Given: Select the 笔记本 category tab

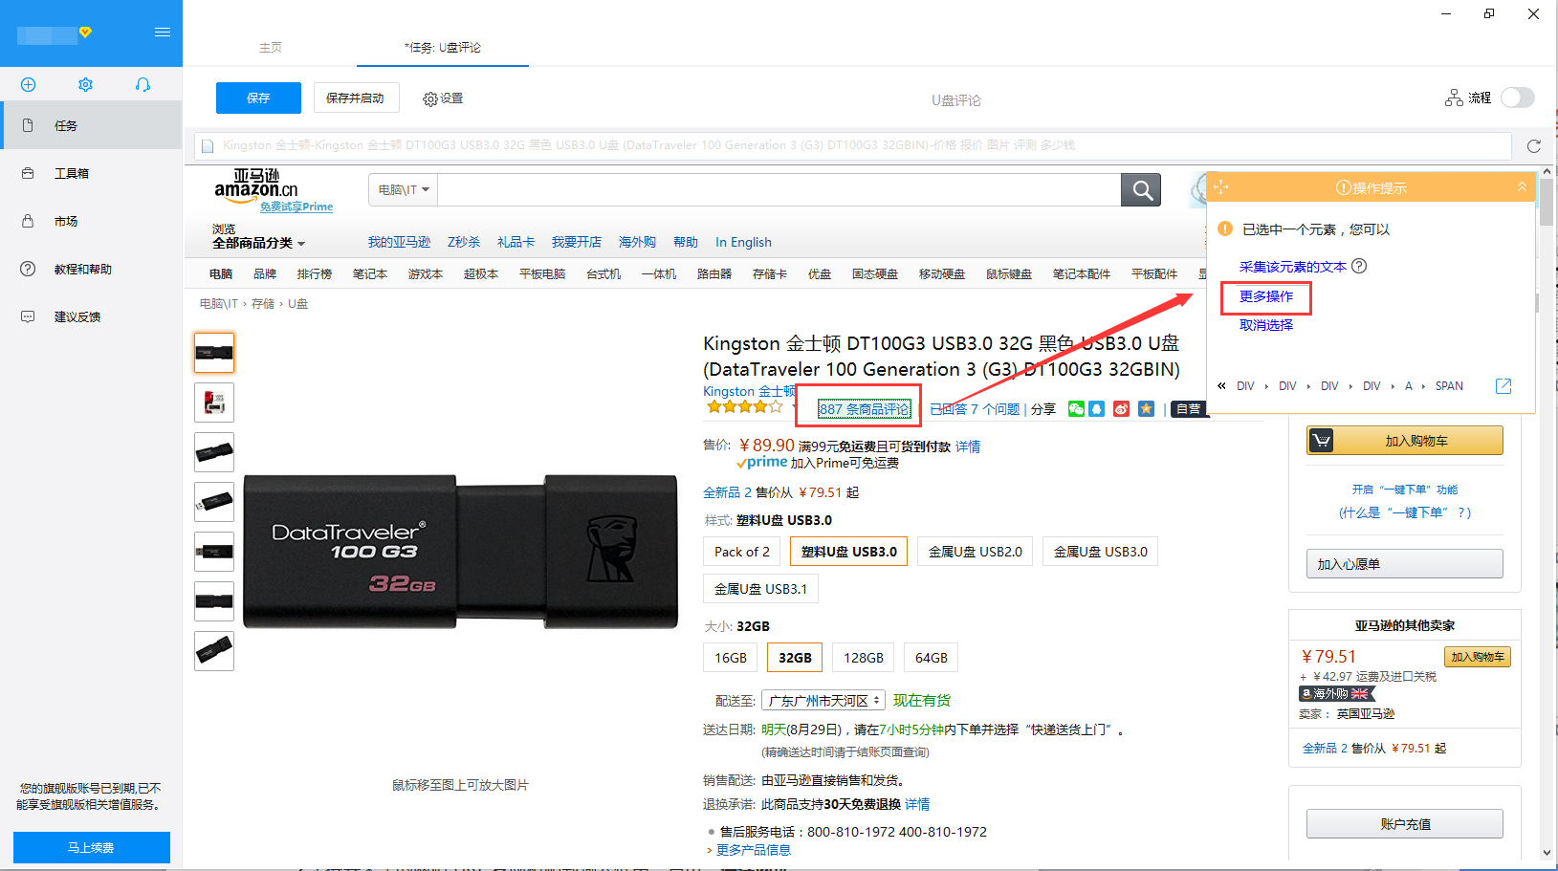Looking at the screenshot, I should point(370,274).
